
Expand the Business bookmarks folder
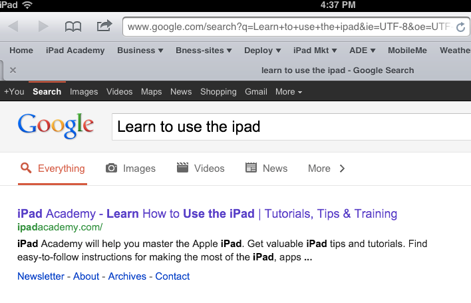(140, 51)
